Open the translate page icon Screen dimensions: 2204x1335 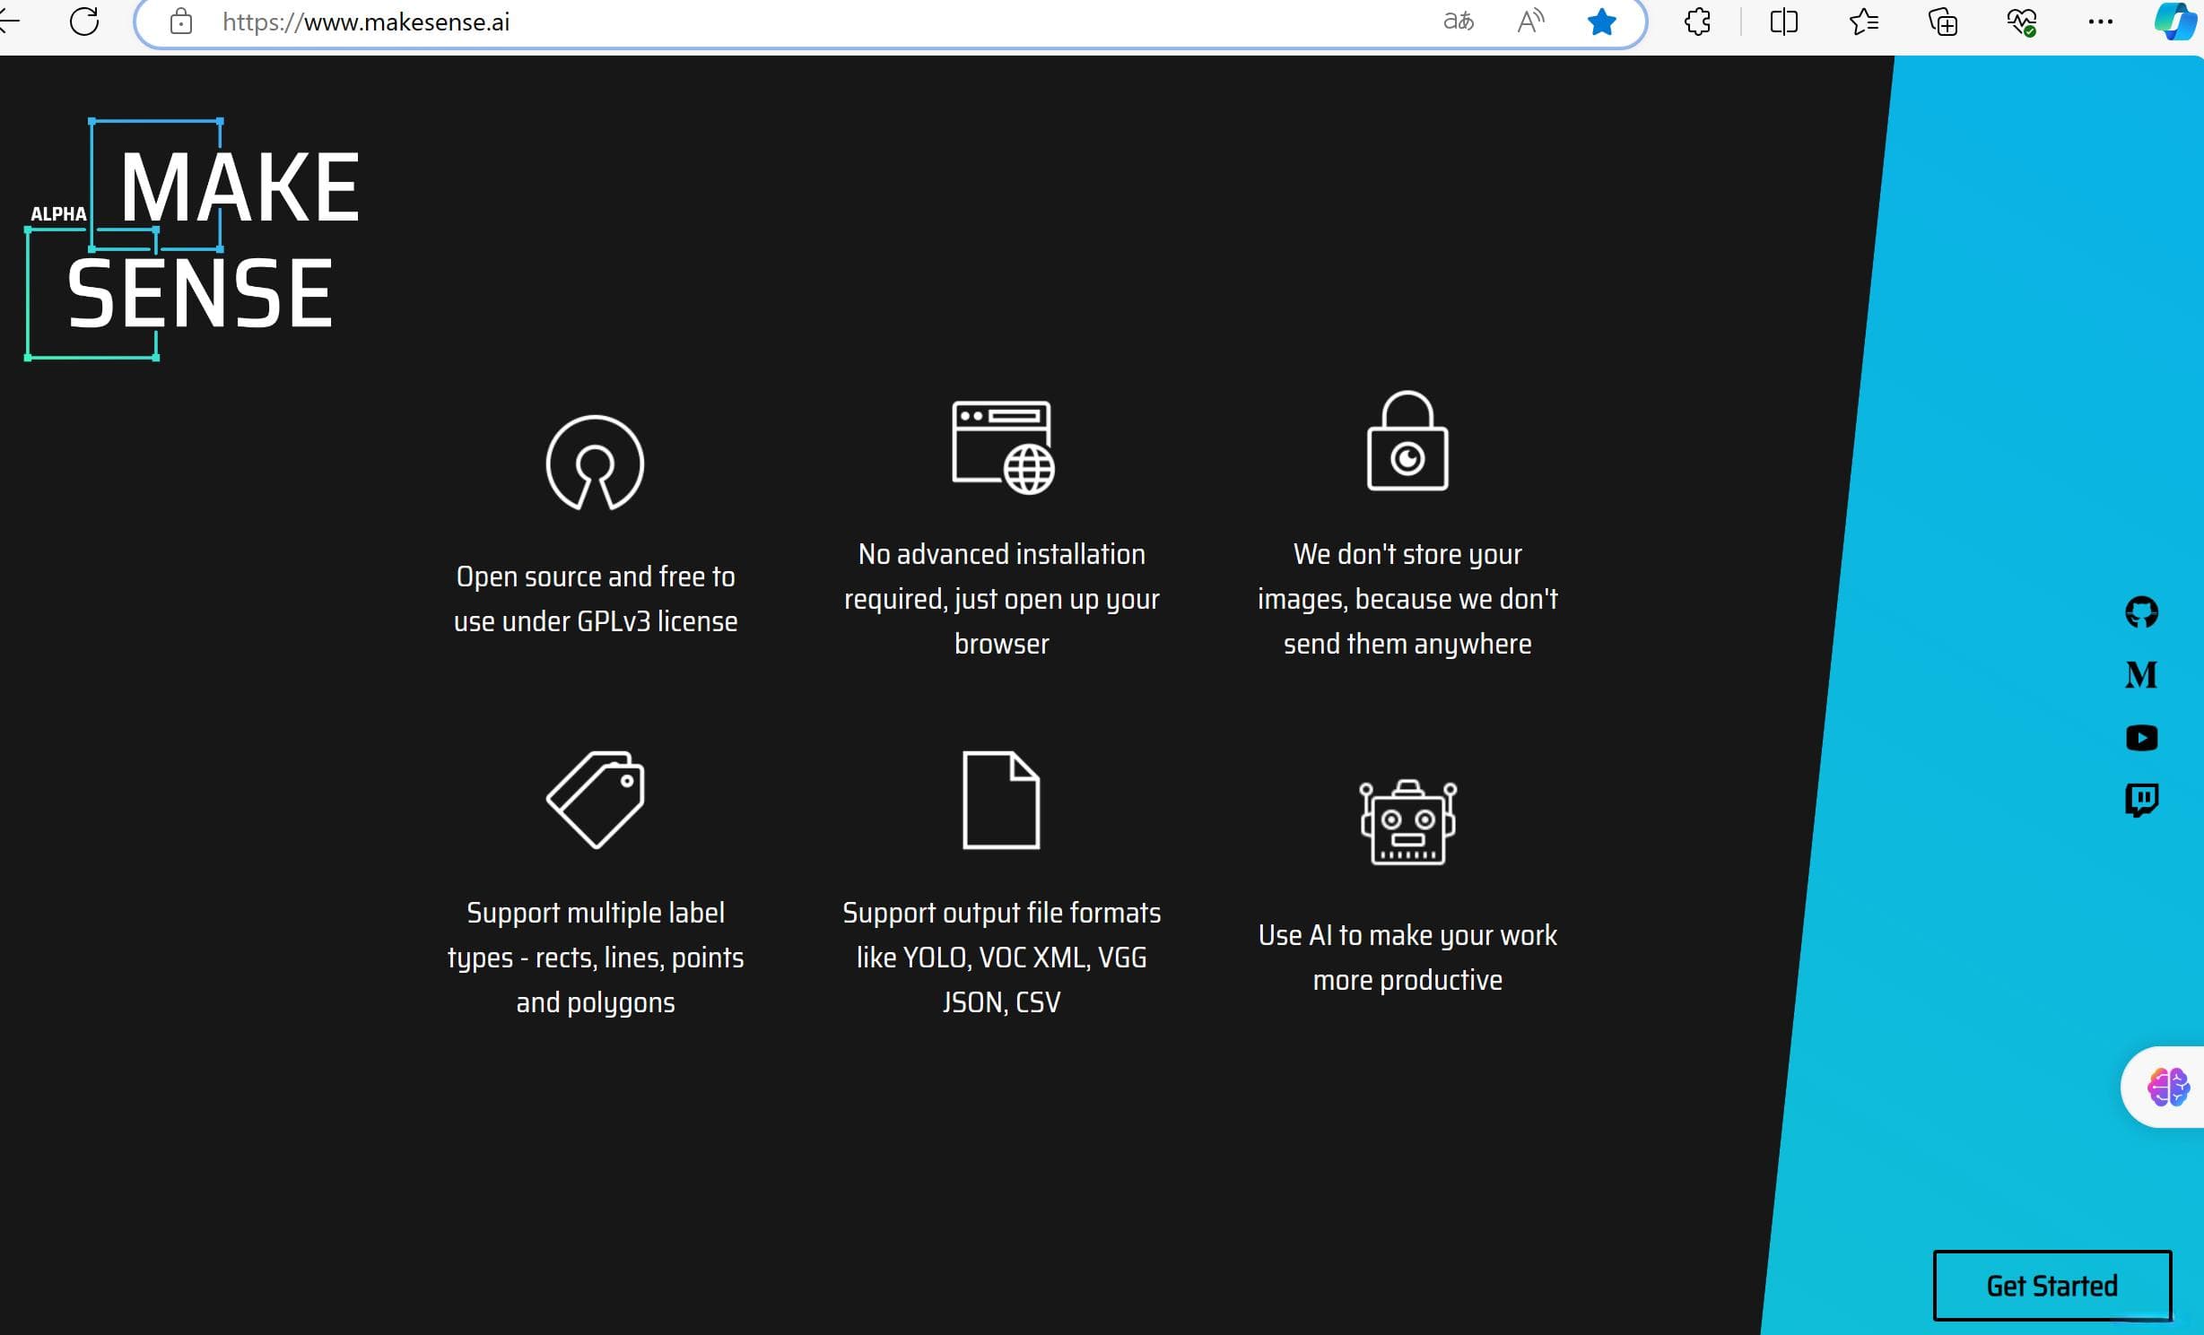pos(1459,21)
